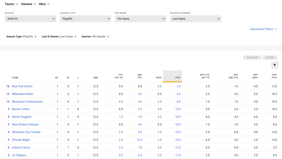Image resolution: width=282 pixels, height=159 pixels.
Task: Sort by the PITP column header
Action: coord(173,76)
